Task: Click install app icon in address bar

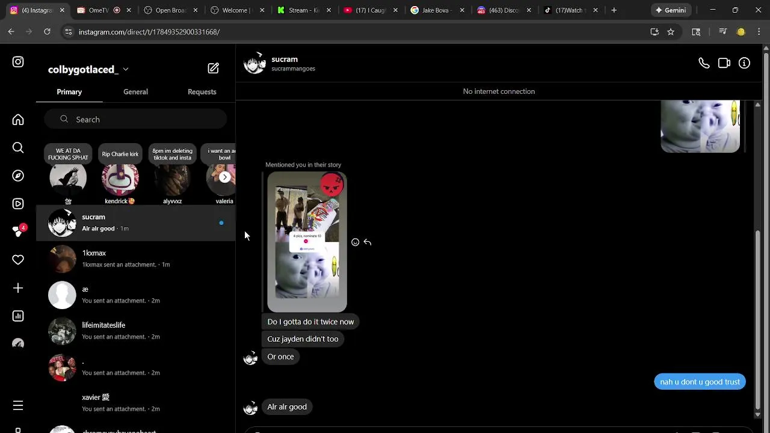Action: click(x=654, y=32)
